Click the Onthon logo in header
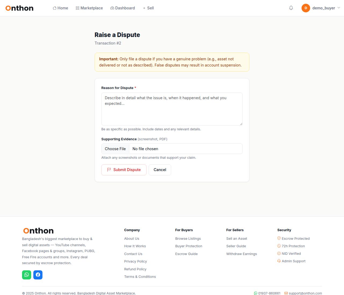344x295 pixels. pos(19,8)
